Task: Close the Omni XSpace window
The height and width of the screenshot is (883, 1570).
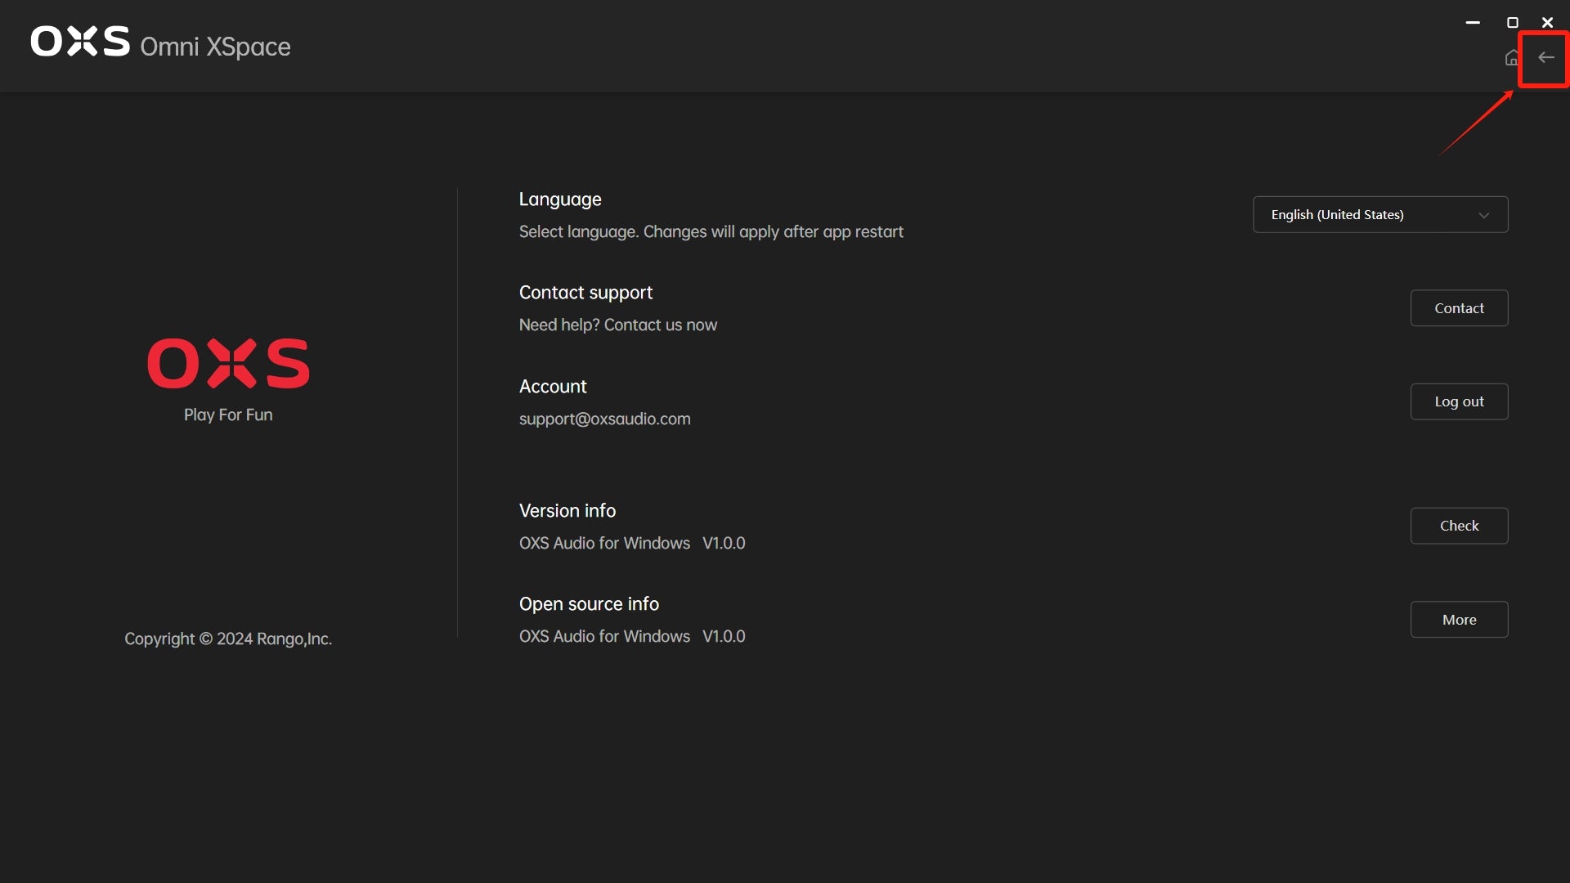Action: [x=1547, y=23]
